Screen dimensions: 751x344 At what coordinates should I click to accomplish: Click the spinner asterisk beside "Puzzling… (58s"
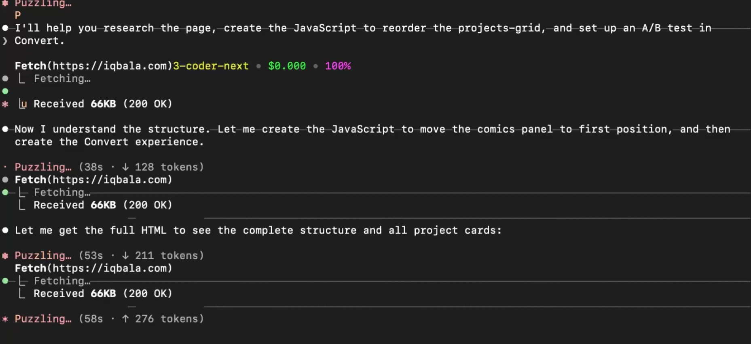tap(5, 319)
